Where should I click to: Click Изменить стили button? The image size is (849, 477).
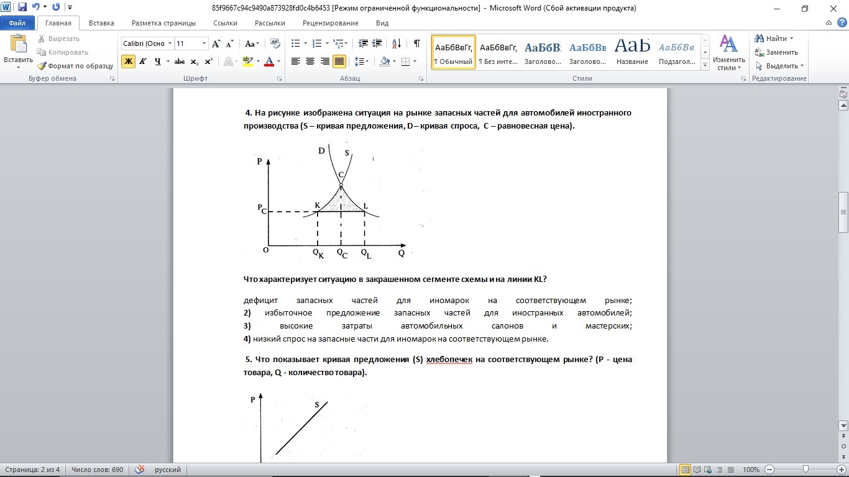728,52
